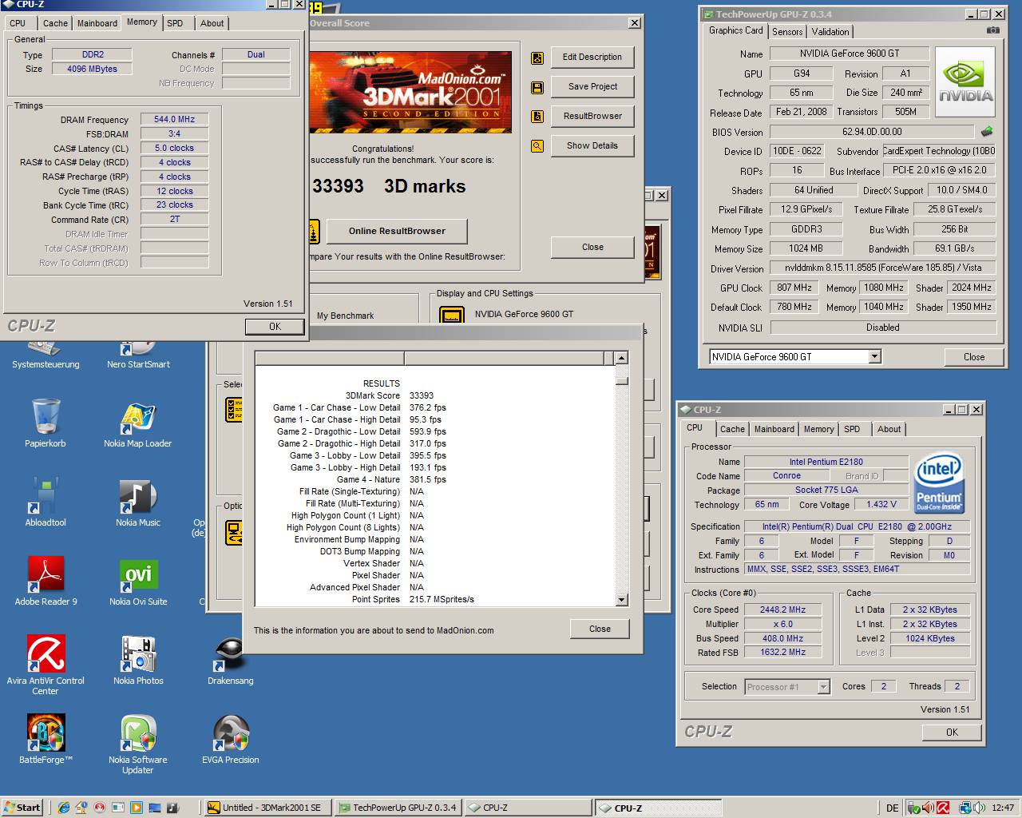Screen dimensions: 1022x818
Task: Click the Core Speed value 2448.2 MHz
Action: (x=782, y=610)
